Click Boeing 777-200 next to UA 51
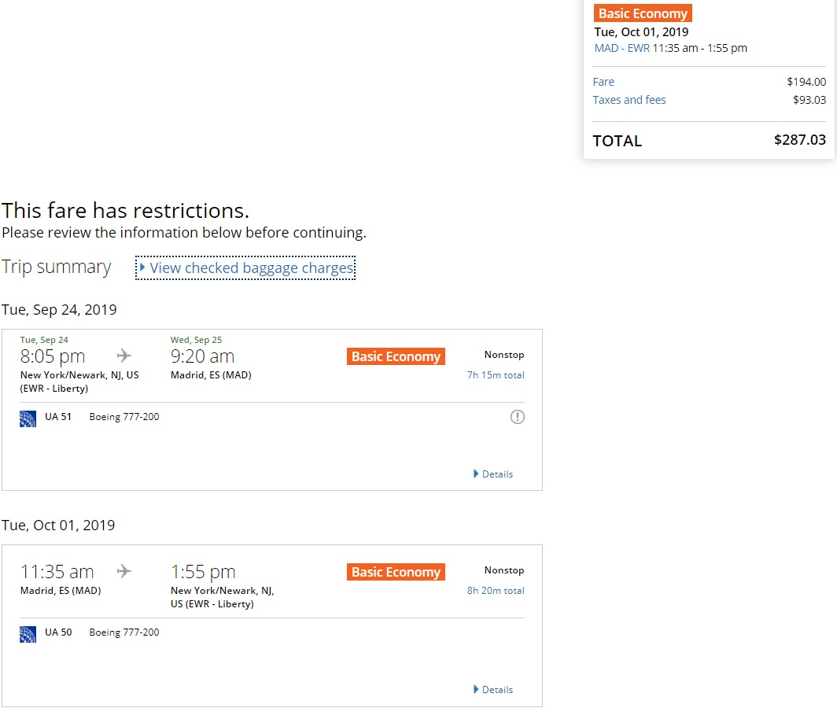The width and height of the screenshot is (837, 708). (124, 417)
